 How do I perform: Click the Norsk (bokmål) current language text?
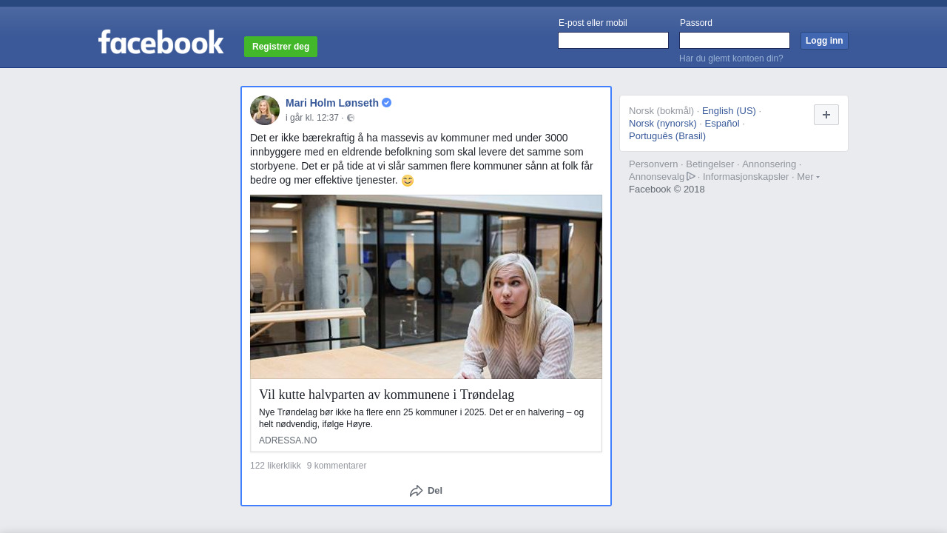(661, 111)
